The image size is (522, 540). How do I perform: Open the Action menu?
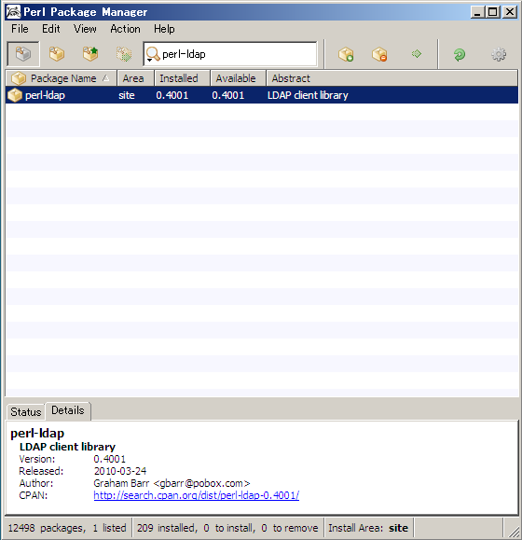pos(125,29)
